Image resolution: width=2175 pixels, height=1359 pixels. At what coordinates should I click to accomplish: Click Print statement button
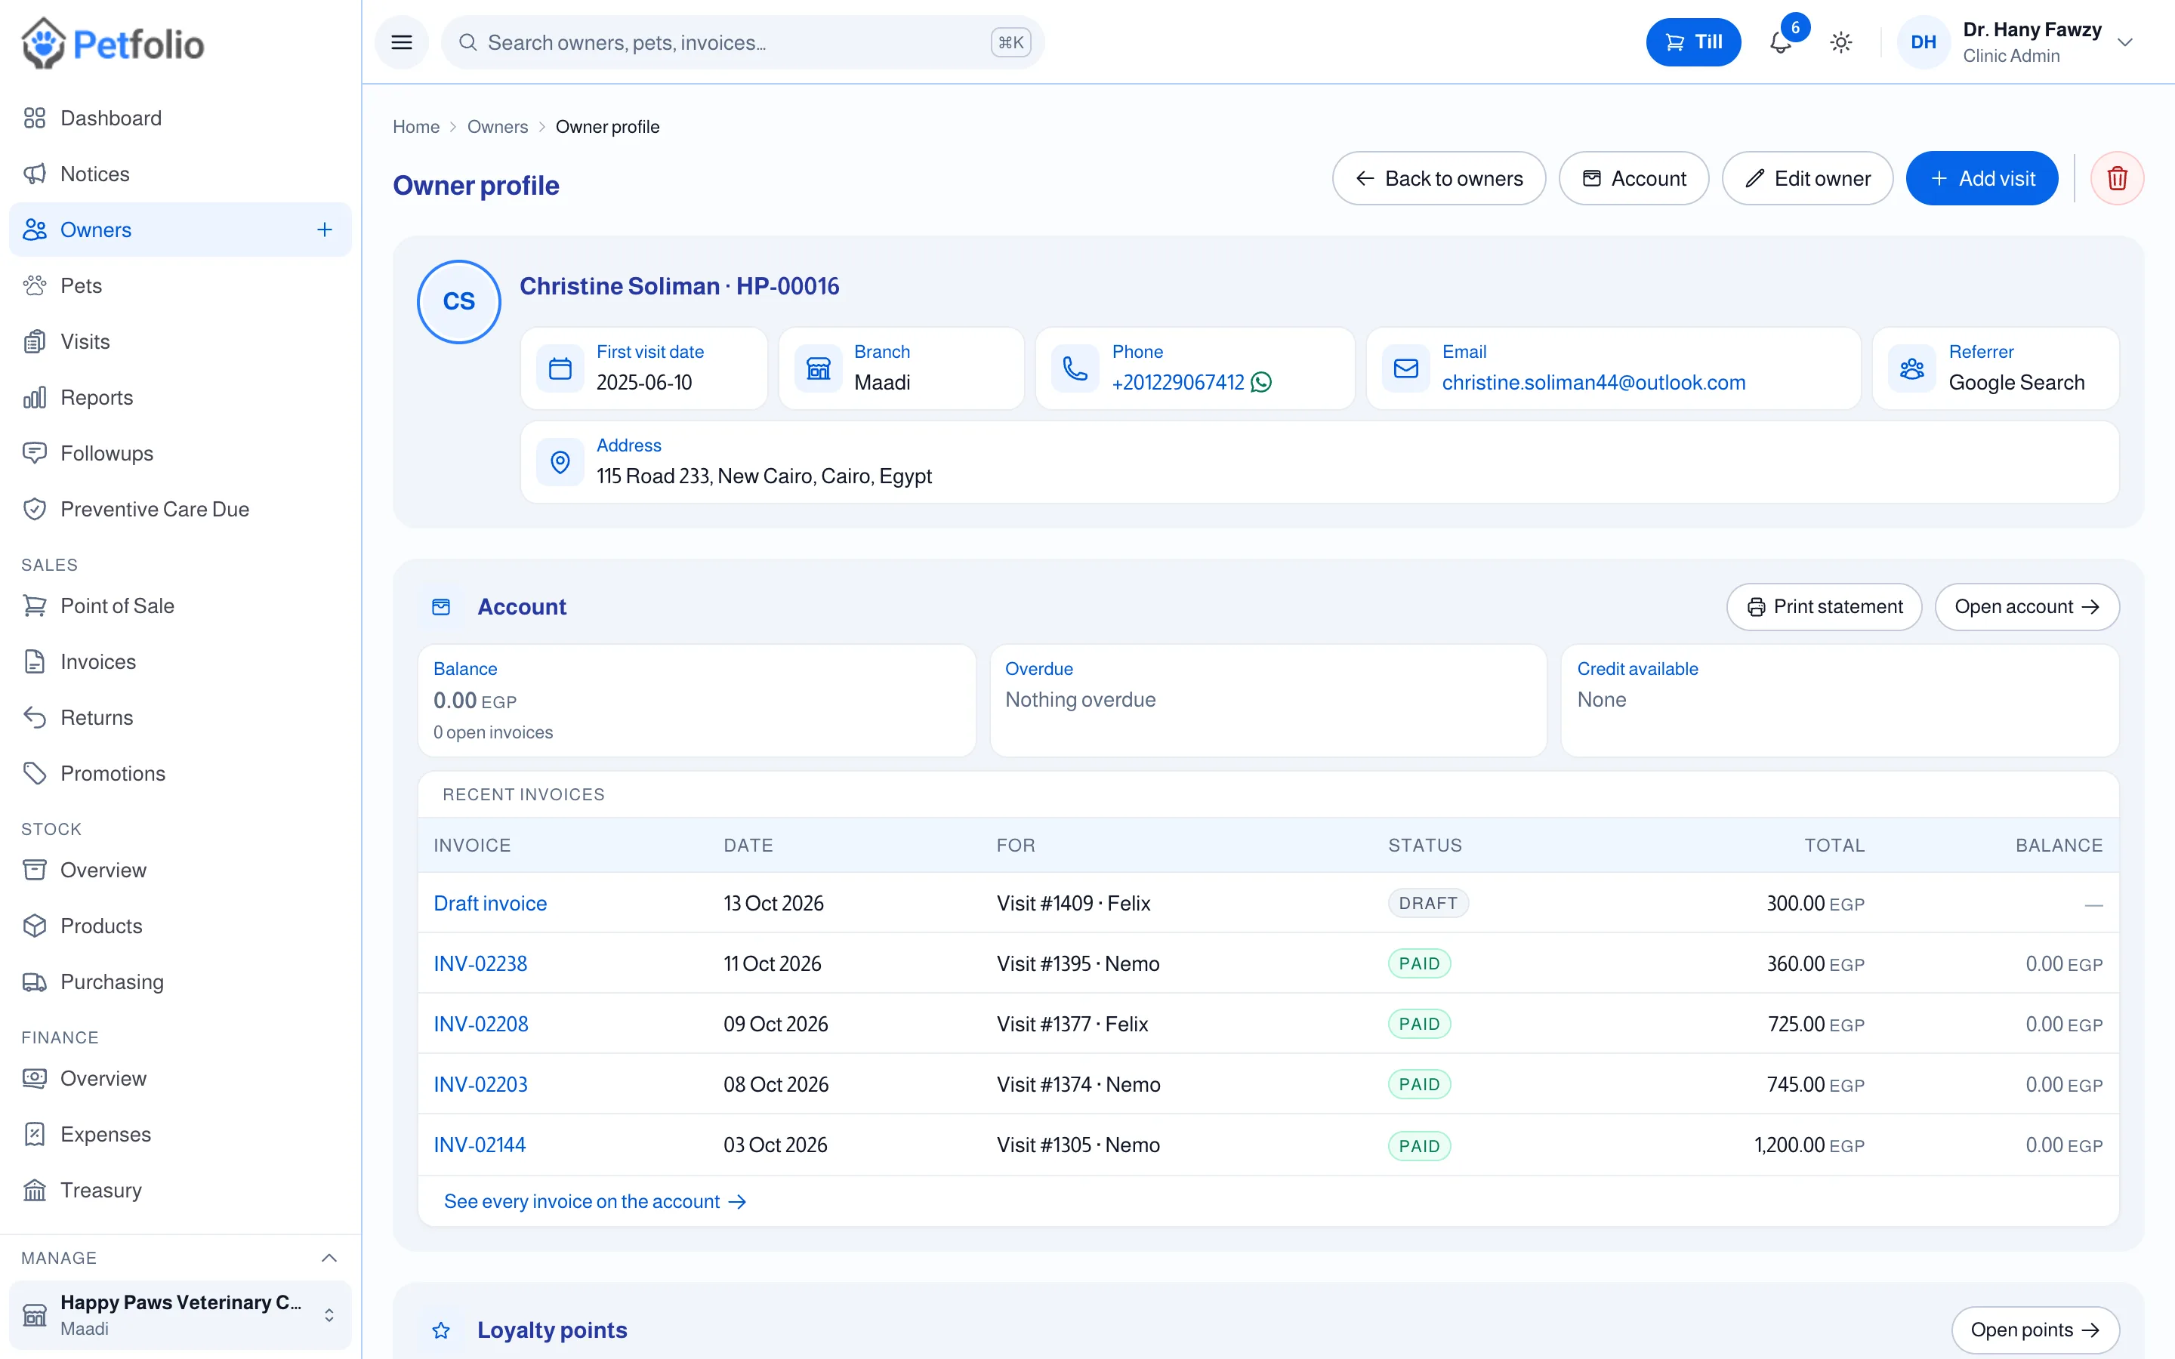pos(1824,607)
